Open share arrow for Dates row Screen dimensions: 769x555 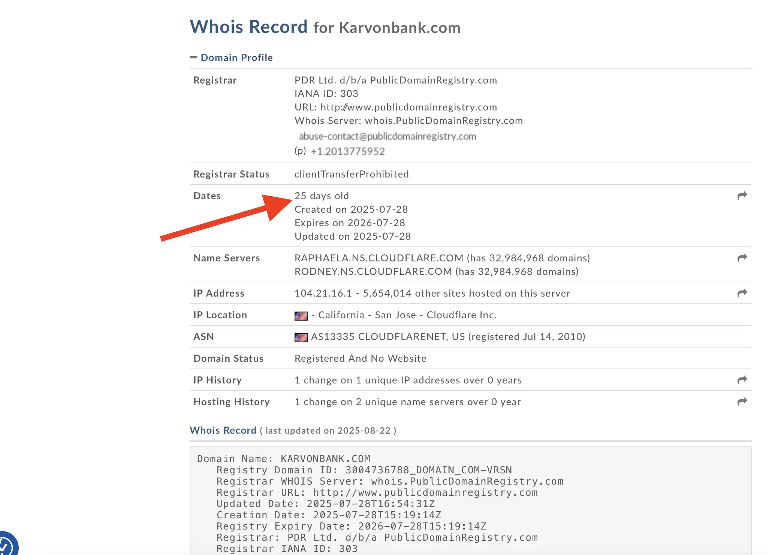(742, 195)
